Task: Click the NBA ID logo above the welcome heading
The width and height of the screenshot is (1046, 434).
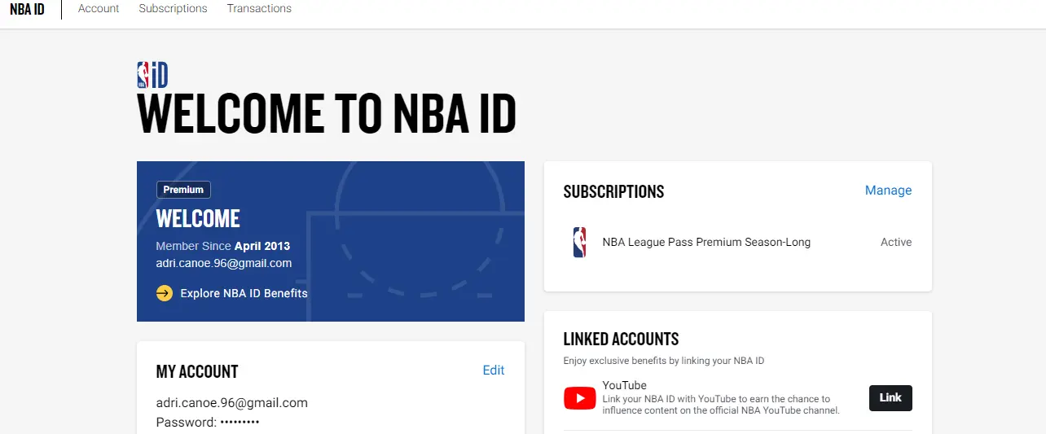Action: click(152, 75)
